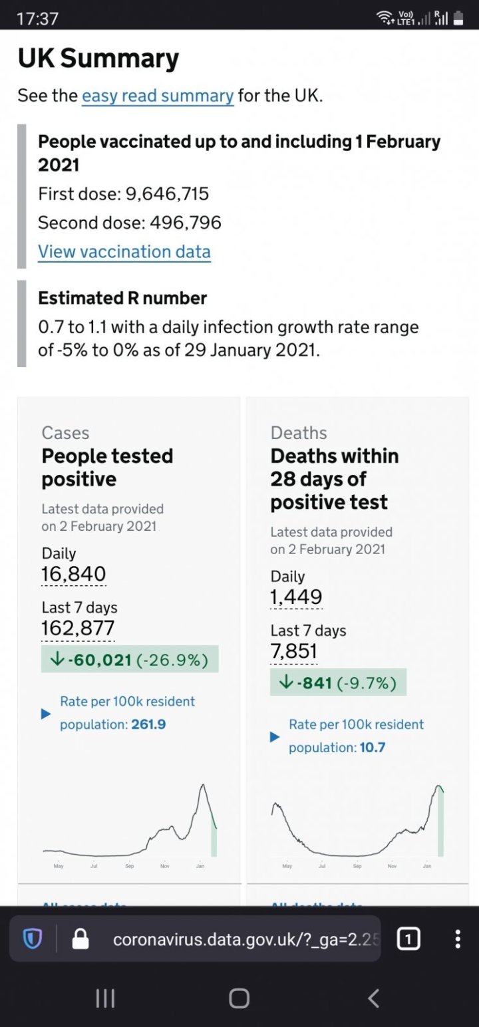Open the easy read summary link

point(158,96)
